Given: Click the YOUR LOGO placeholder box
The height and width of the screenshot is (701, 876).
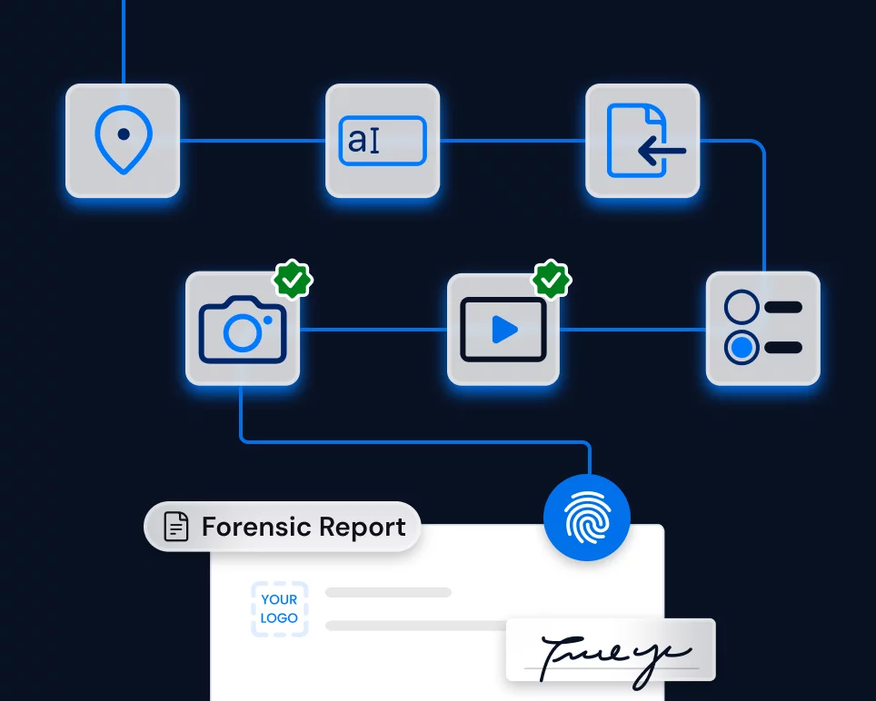Looking at the screenshot, I should (x=279, y=608).
